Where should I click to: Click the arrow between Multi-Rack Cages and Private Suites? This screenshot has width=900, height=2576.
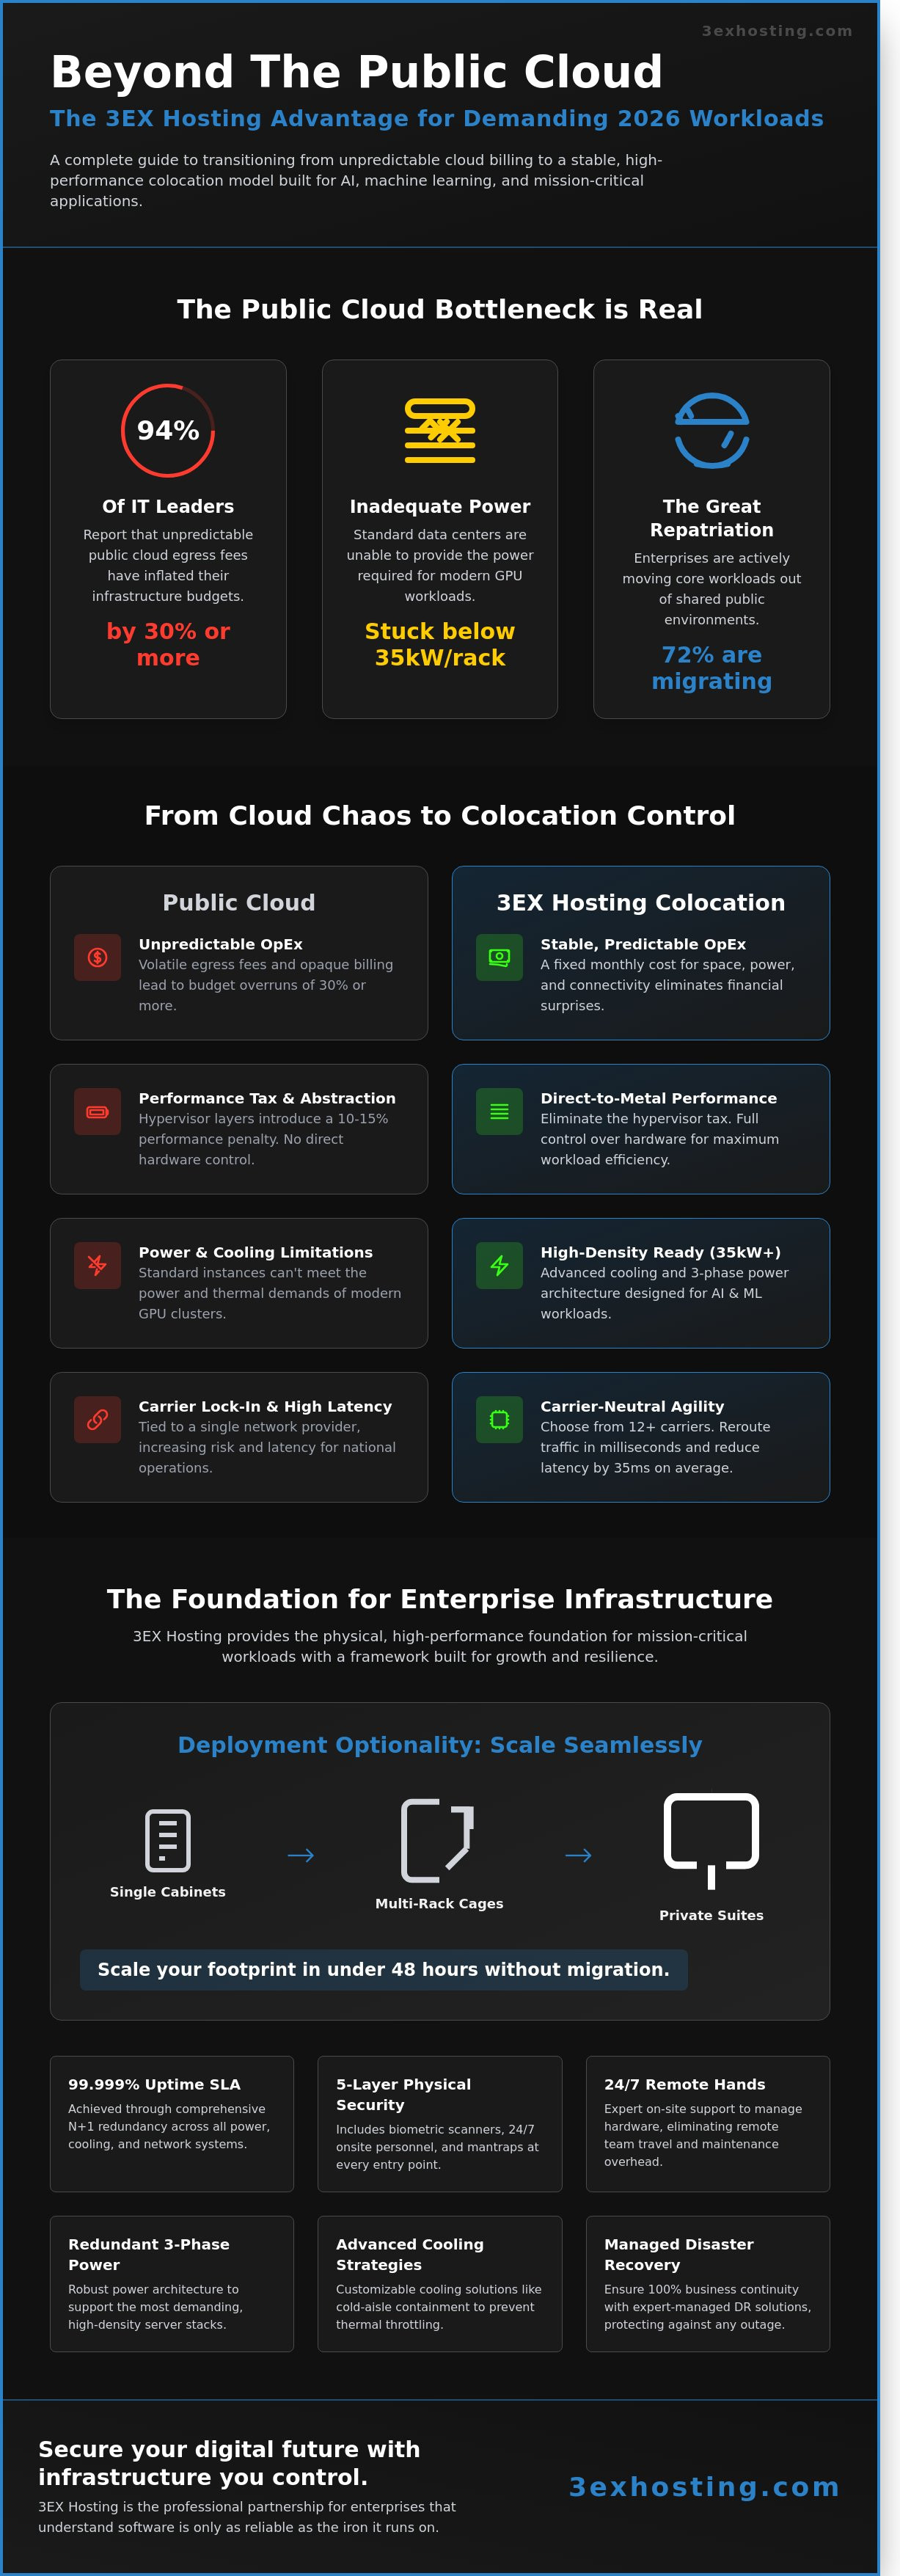click(578, 1855)
